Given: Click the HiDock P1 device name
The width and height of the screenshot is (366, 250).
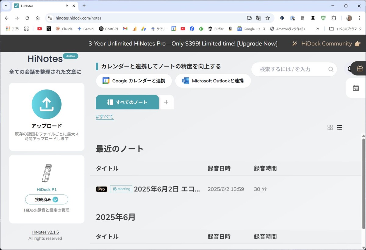Looking at the screenshot, I should [x=47, y=190].
